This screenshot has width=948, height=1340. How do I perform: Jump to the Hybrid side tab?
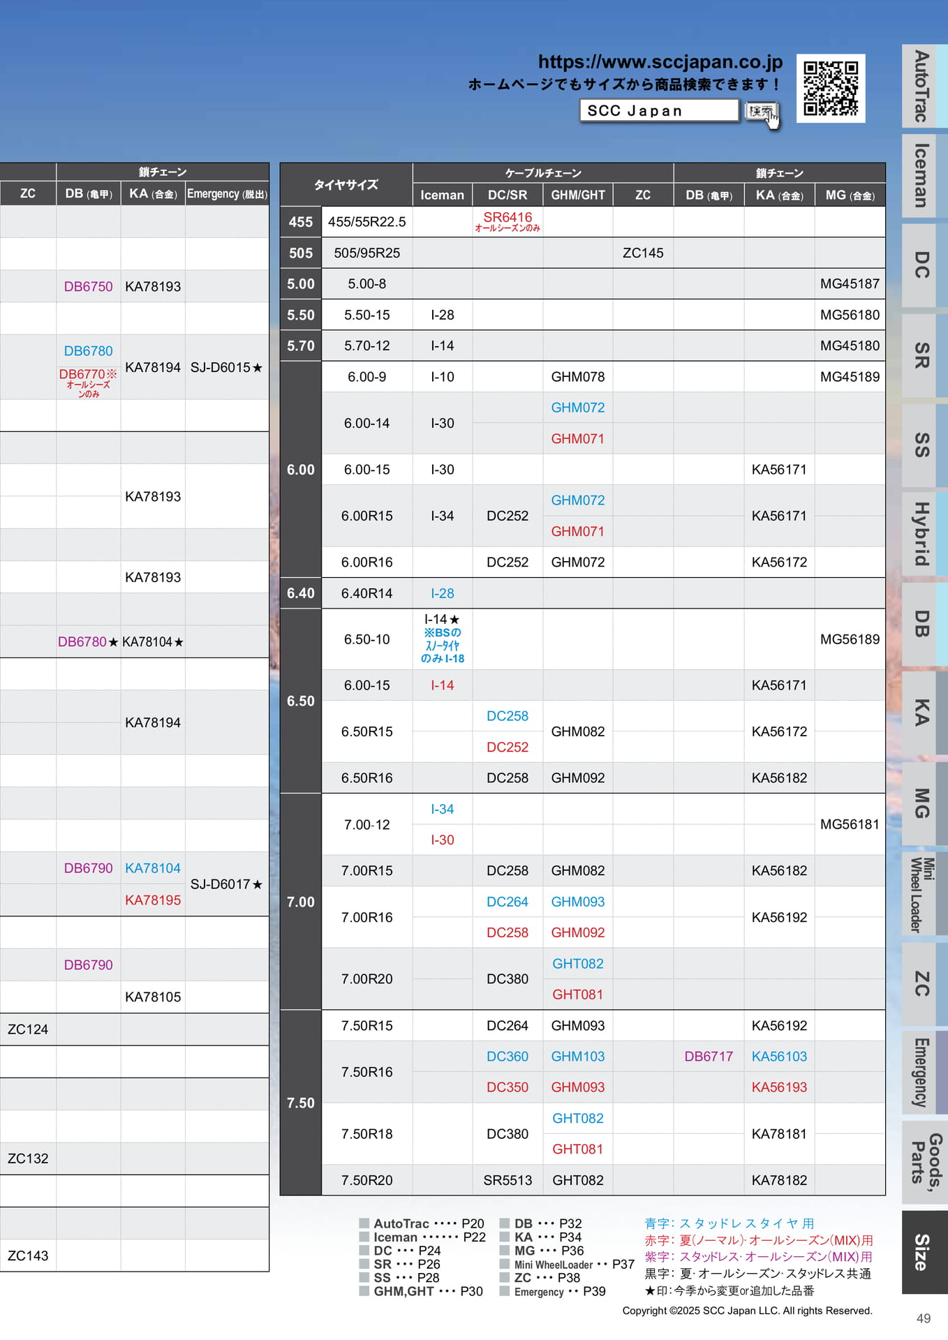[x=924, y=535]
